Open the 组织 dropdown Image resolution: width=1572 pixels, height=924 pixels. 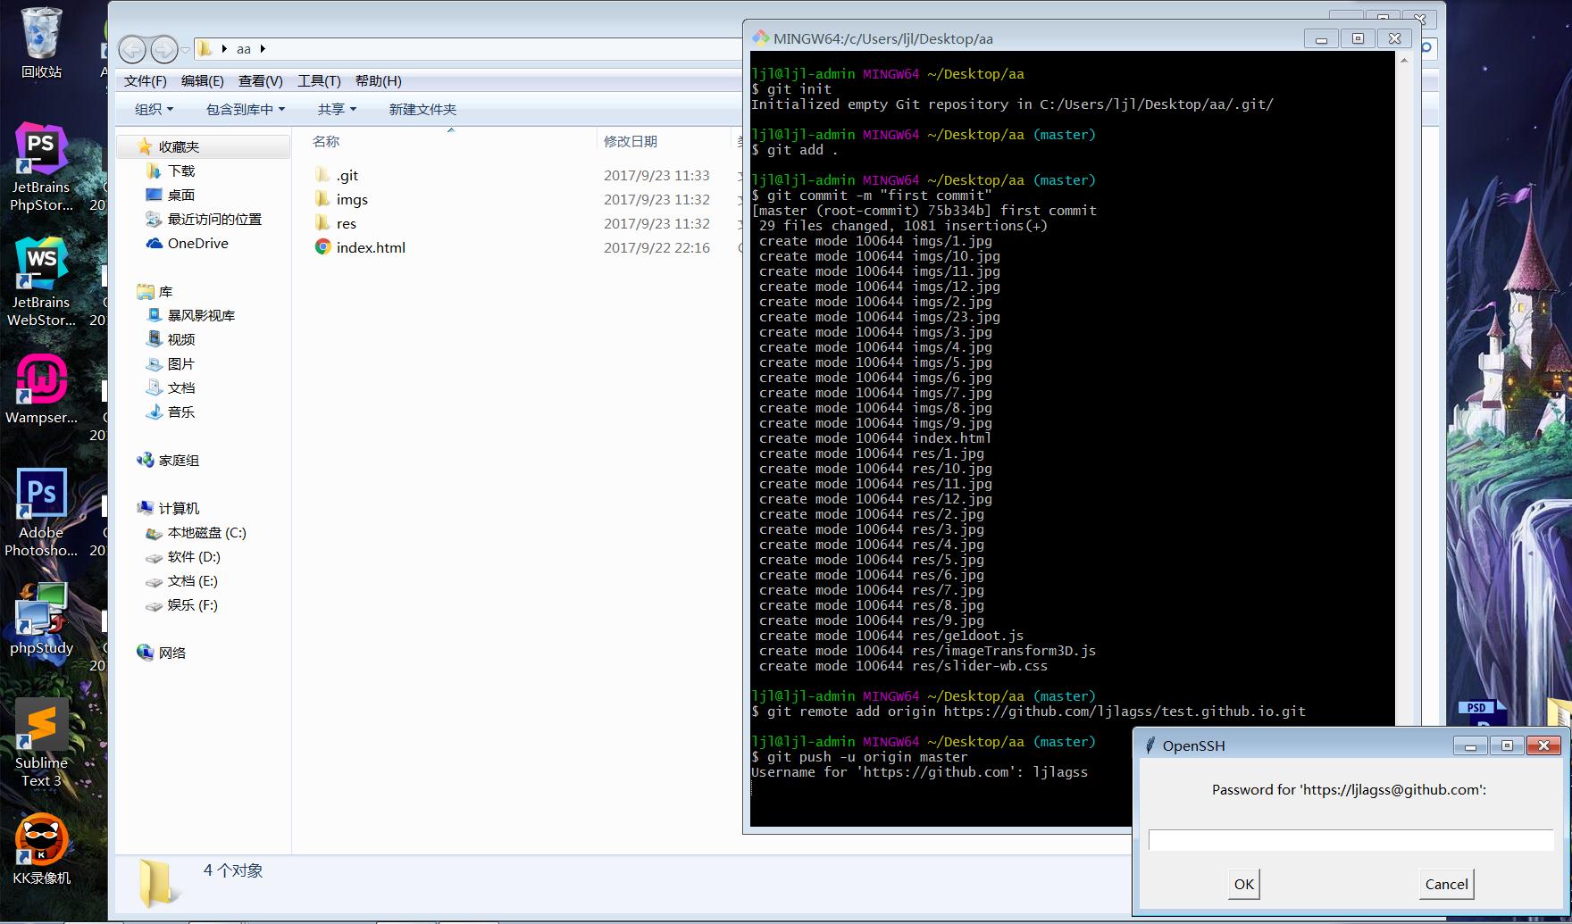coord(154,109)
